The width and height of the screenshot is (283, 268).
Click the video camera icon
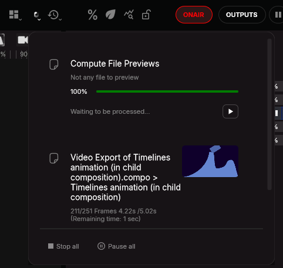23,40
